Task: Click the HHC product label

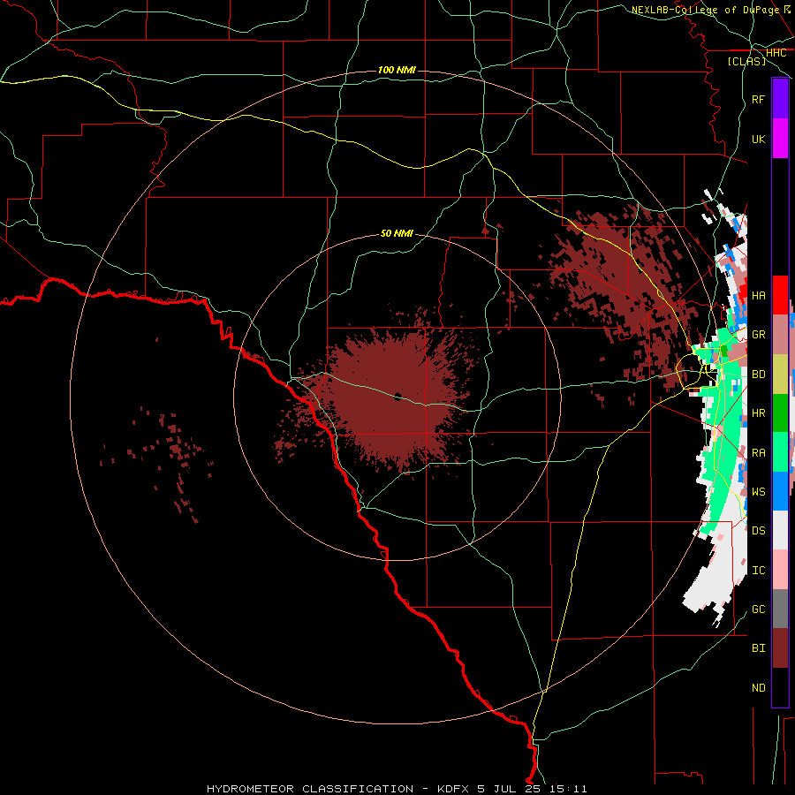Action: pyautogui.click(x=776, y=53)
